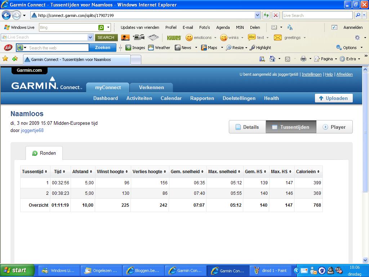Image resolution: width=369 pixels, height=277 pixels.
Task: Click the camcorder icon in the toolbar
Action: coord(138,37)
